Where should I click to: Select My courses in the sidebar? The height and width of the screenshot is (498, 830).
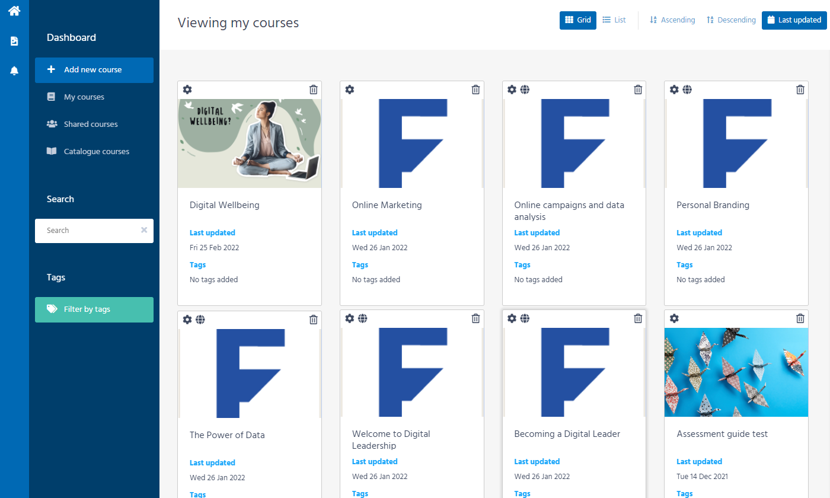84,97
